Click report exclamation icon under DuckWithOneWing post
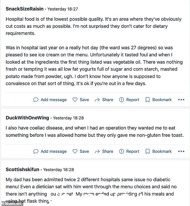This screenshot has height=206, width=190. coord(121,151)
